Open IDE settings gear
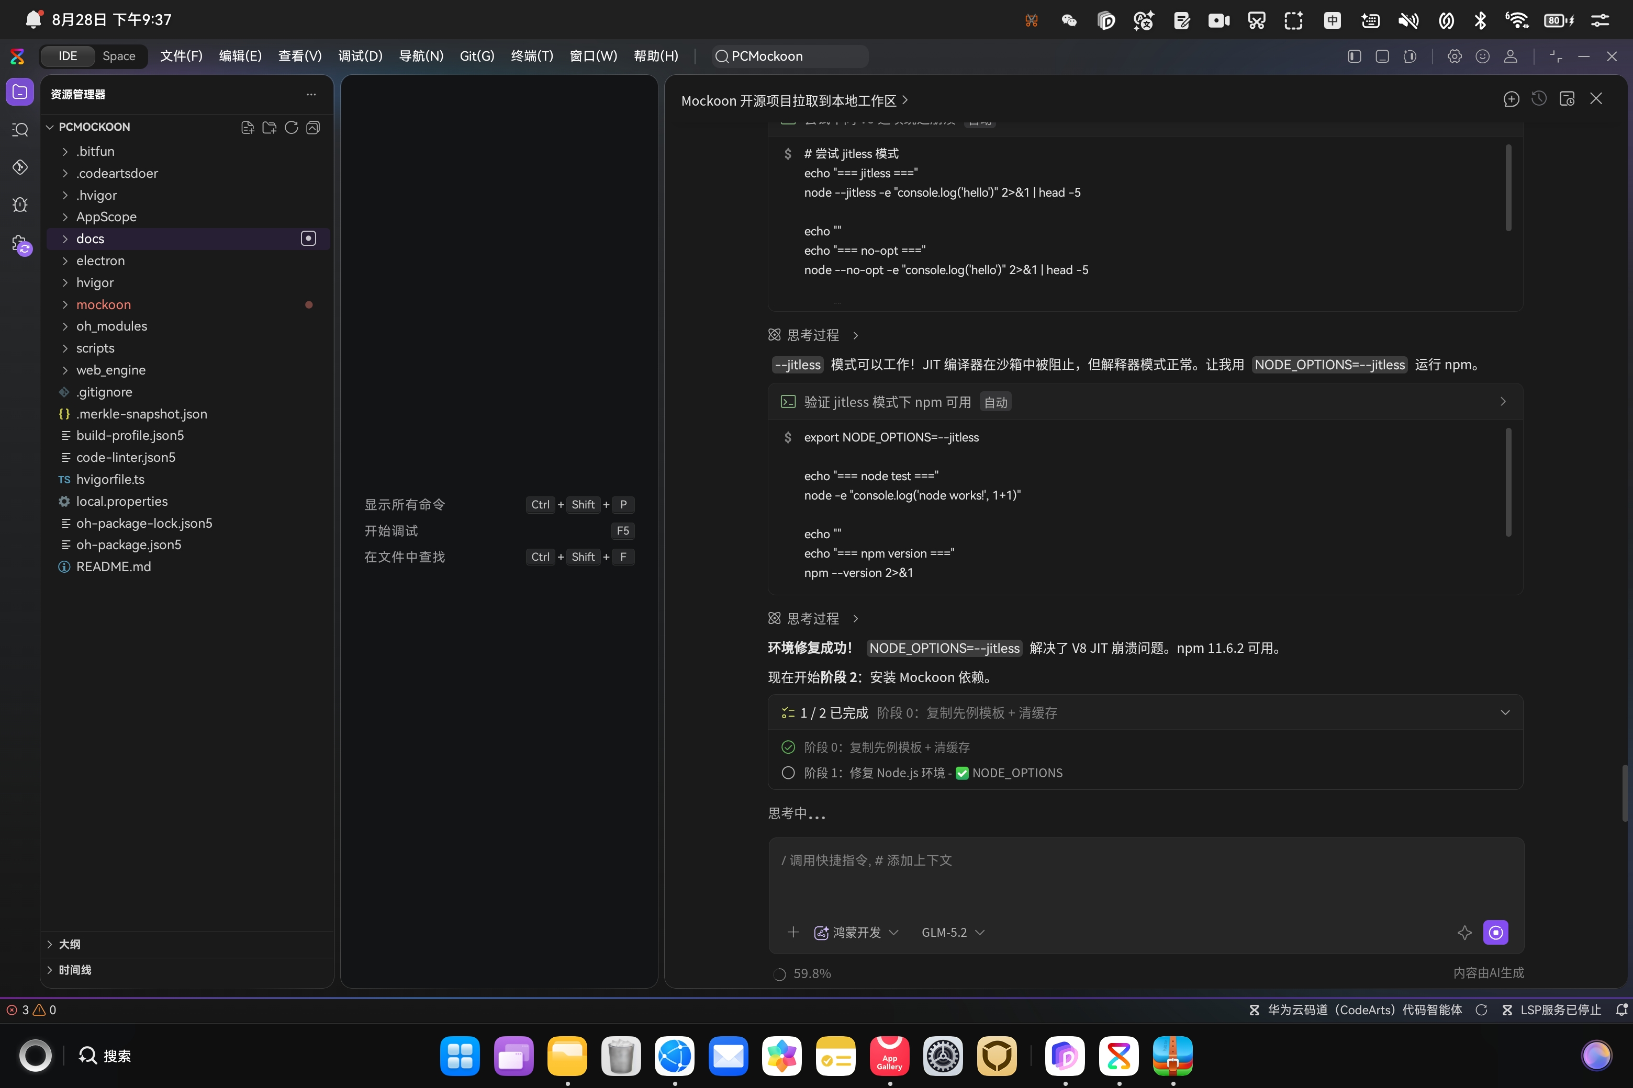Viewport: 1633px width, 1088px height. (1455, 56)
